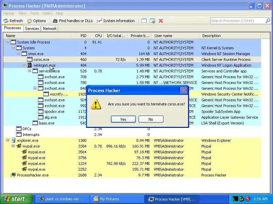Switch to plant vs zombies taskbar window
273x204 pixels.
coord(62,199)
